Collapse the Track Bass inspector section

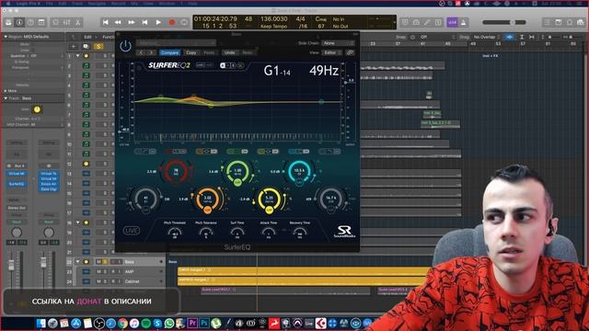pos(6,98)
